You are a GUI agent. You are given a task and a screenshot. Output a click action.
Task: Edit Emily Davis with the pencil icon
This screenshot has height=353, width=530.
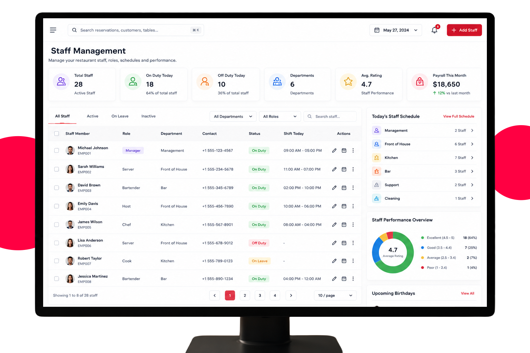coord(334,206)
